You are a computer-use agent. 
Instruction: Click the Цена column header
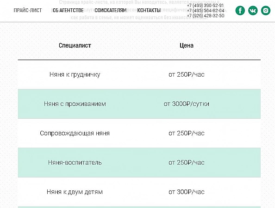click(187, 45)
